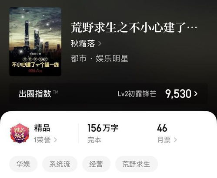
Task: Open category 都市 · 娱乐明星
Action: tap(100, 58)
